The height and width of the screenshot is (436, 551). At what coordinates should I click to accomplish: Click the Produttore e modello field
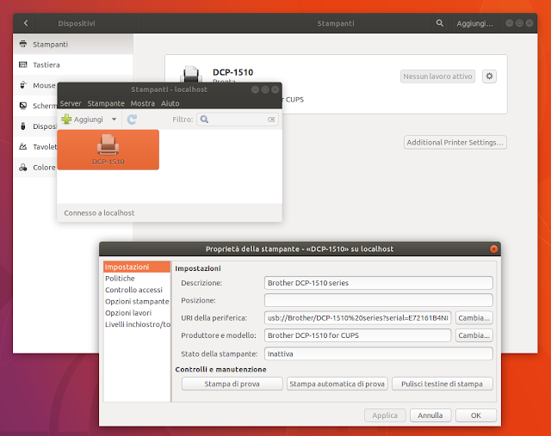[x=358, y=335]
